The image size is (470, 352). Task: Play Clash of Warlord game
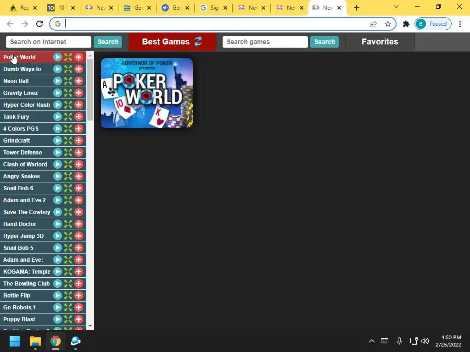click(x=57, y=165)
